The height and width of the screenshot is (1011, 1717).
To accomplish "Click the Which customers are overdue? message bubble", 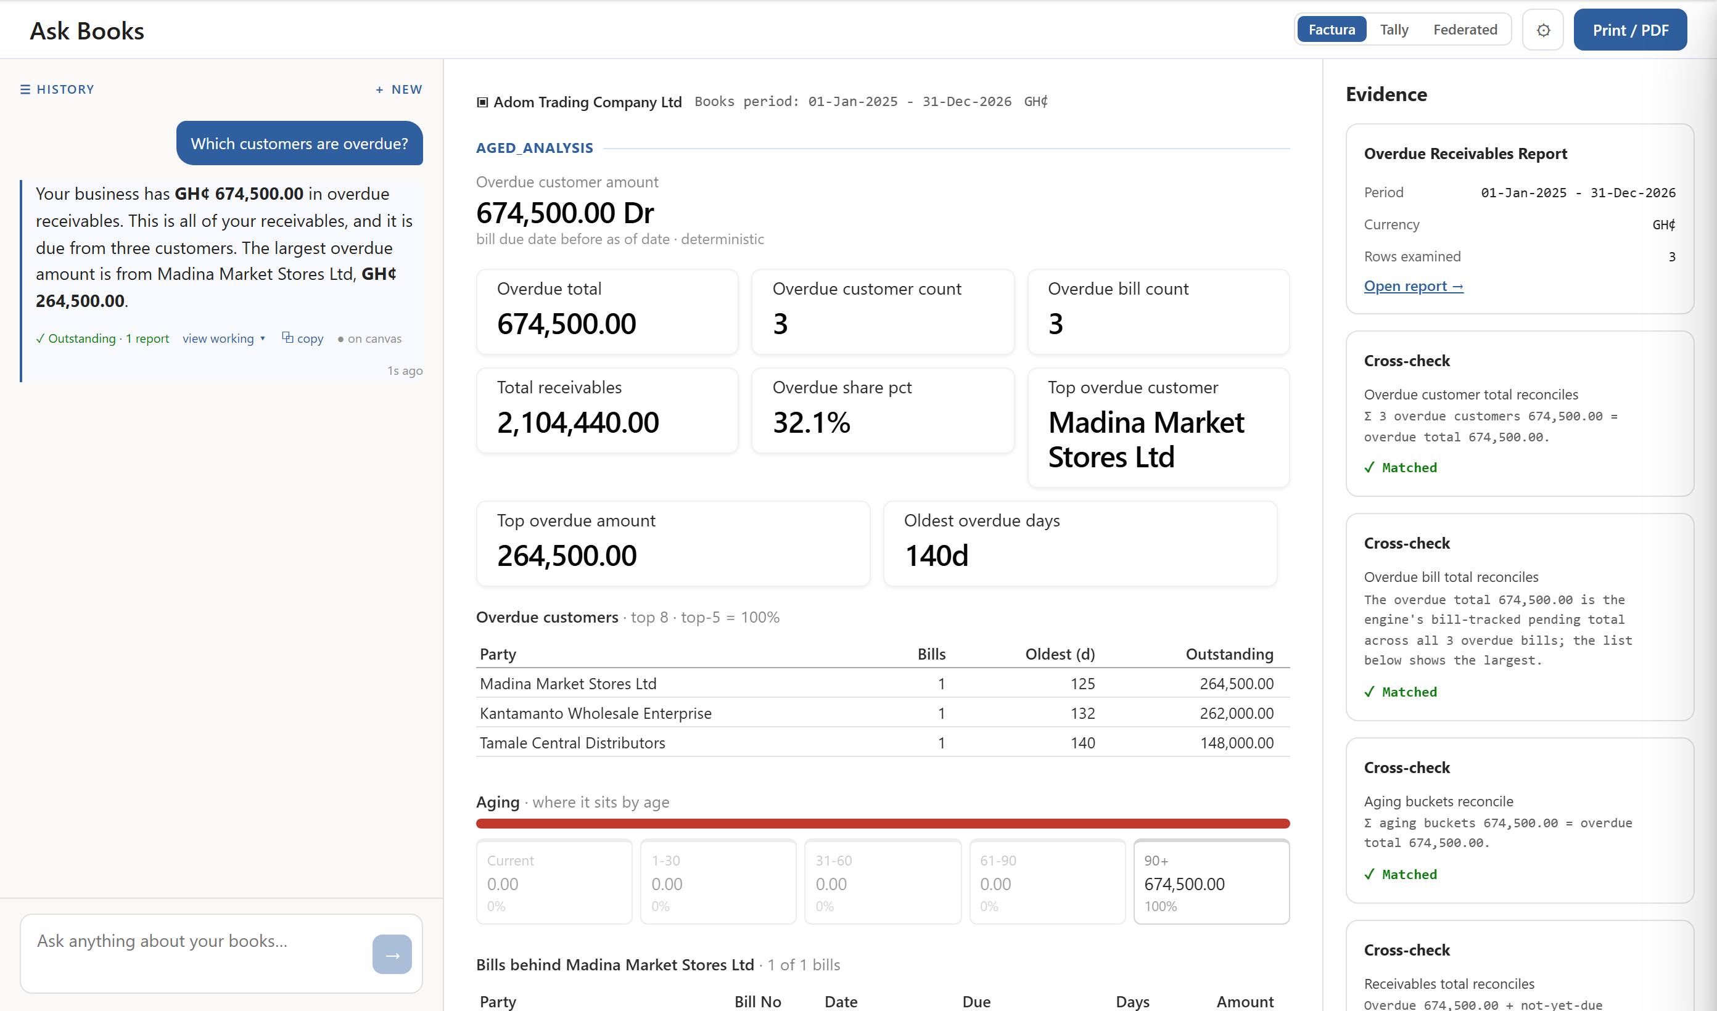I will click(299, 143).
